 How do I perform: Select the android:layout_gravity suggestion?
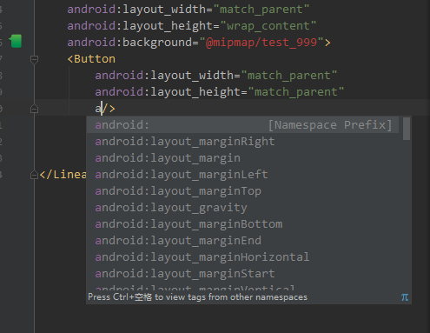(x=242, y=208)
